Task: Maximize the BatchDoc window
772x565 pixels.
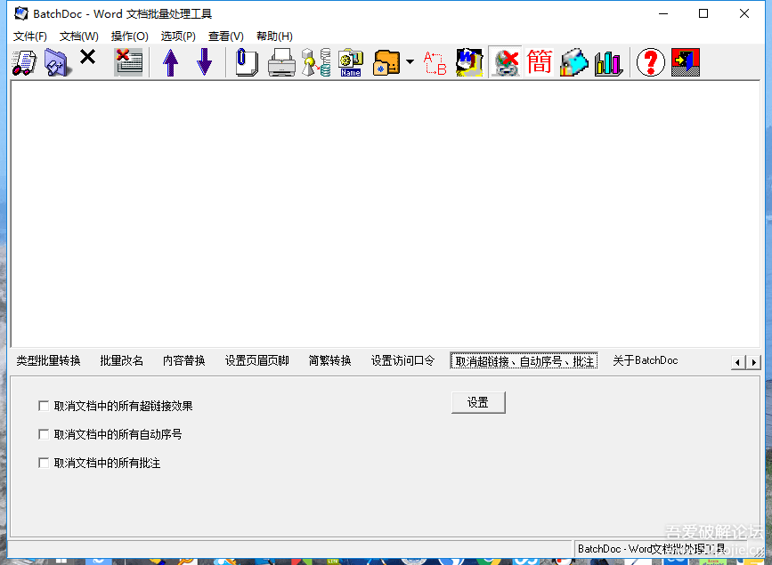Action: point(703,13)
